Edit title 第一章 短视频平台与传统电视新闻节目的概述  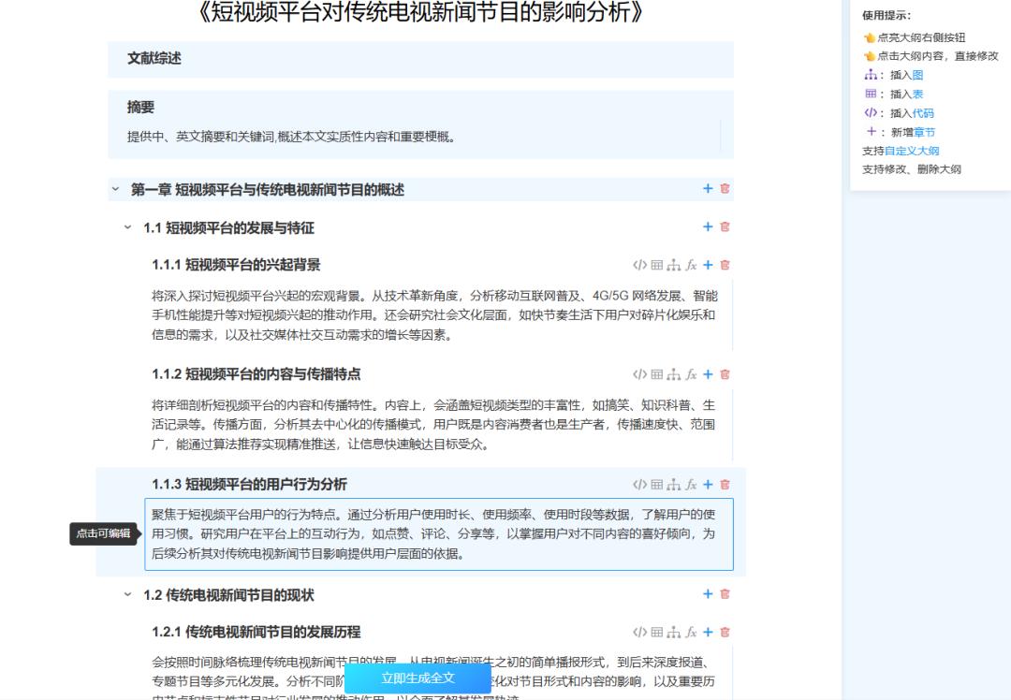point(268,189)
